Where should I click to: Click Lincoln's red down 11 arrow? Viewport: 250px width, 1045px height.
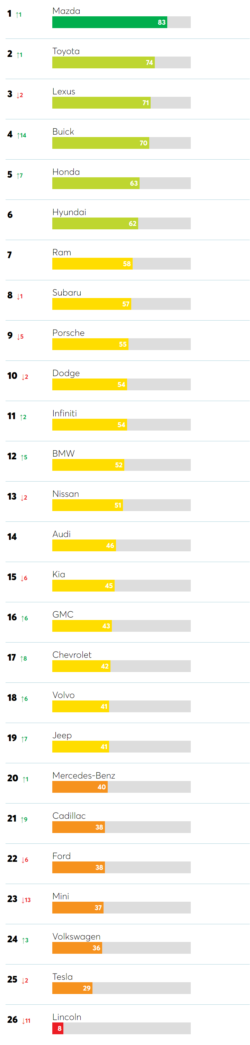click(26, 1020)
